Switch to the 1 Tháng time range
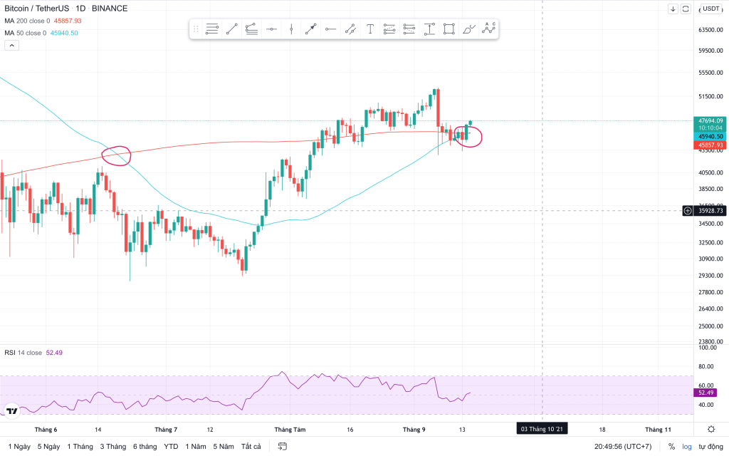The height and width of the screenshot is (456, 729). coord(80,447)
